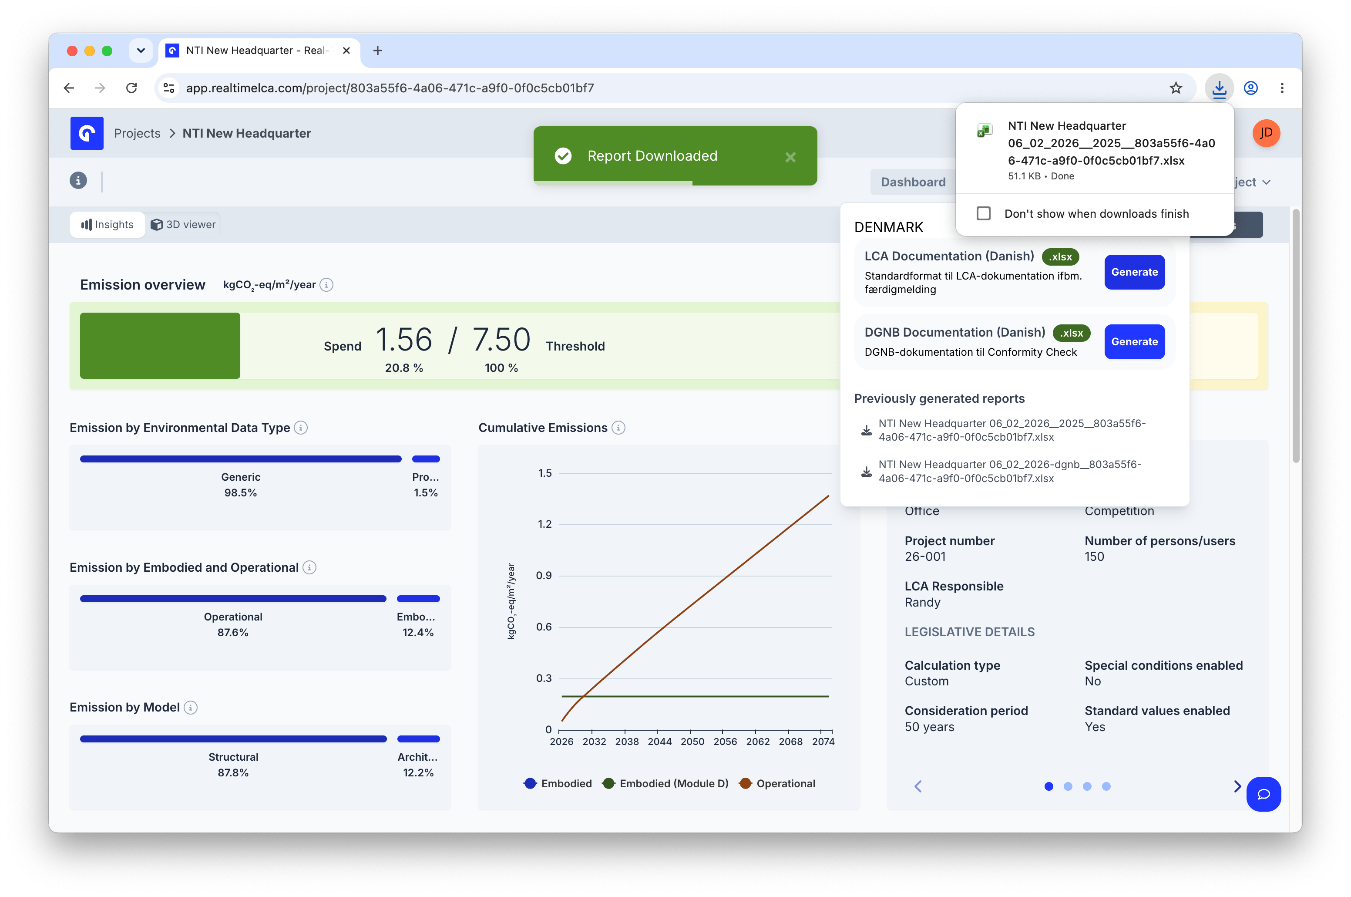Go to next project details slide

click(x=1237, y=786)
